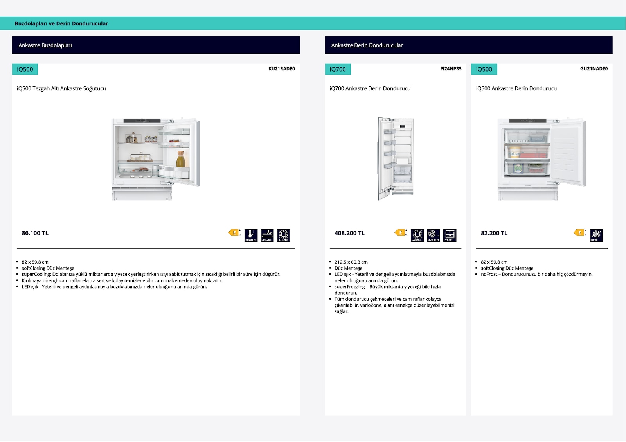Click the 'superCooling' feature description line
Viewport: 626px width, 442px height.
click(x=151, y=274)
